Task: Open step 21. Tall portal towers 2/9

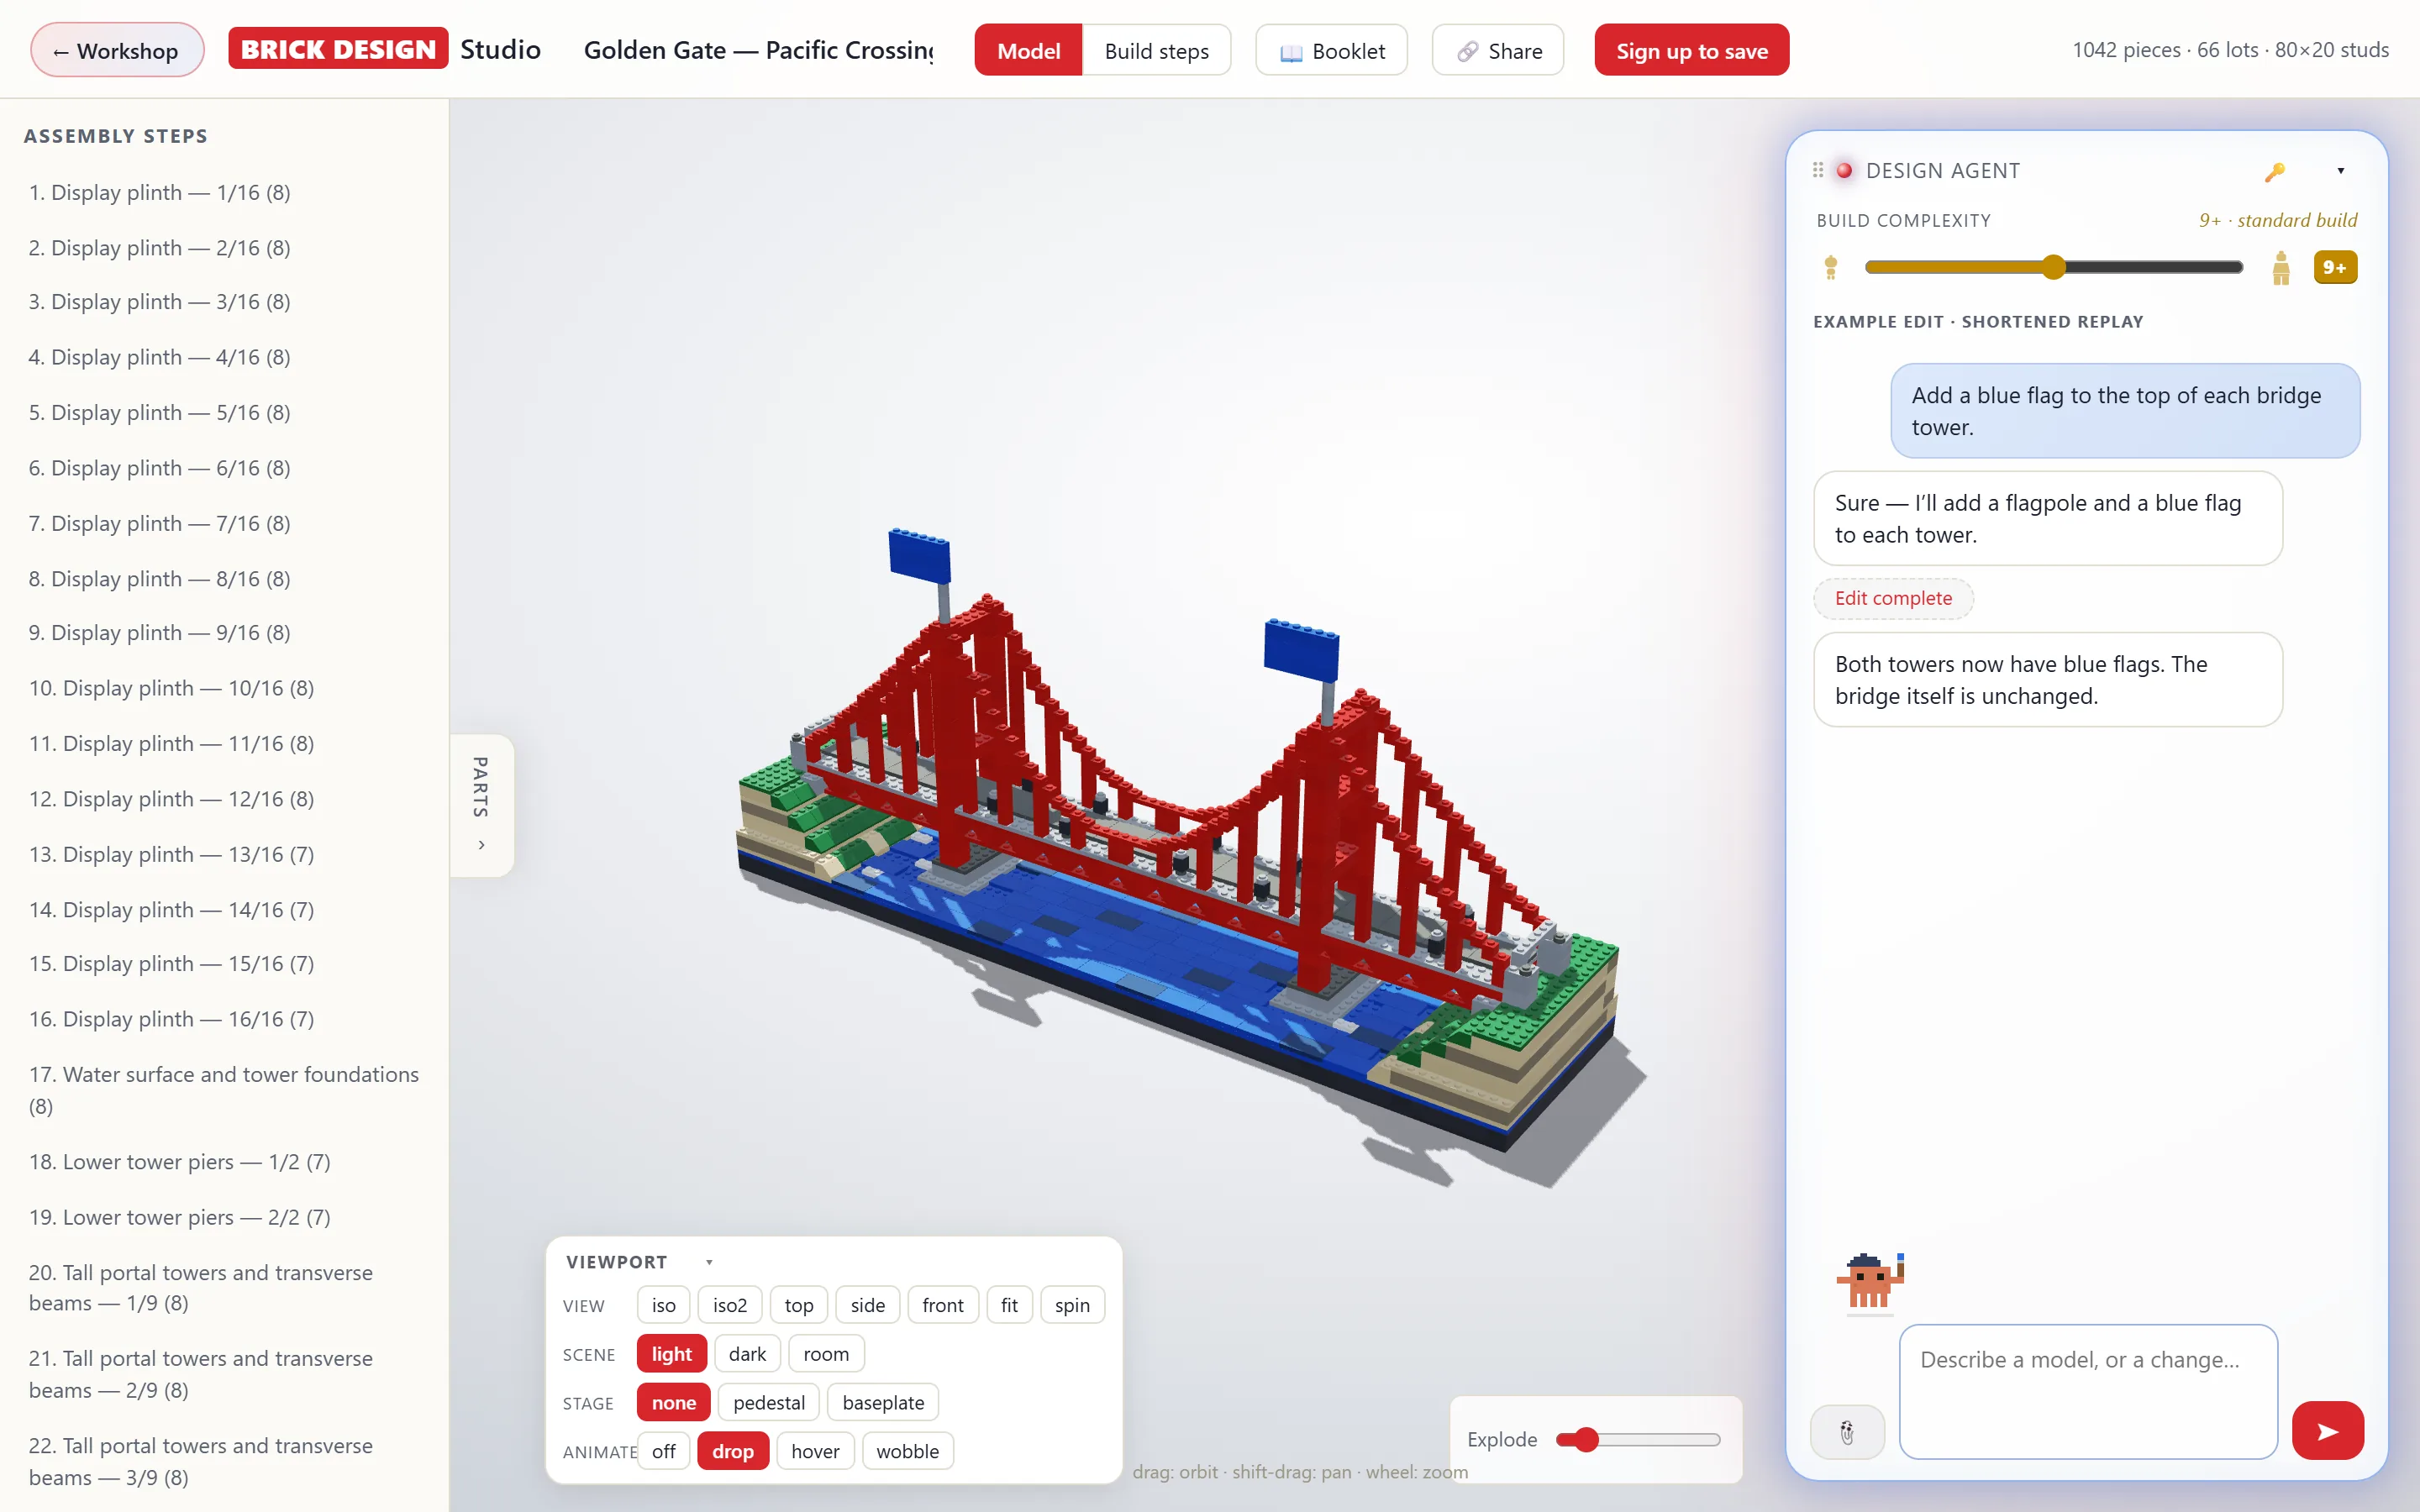Action: (x=201, y=1374)
